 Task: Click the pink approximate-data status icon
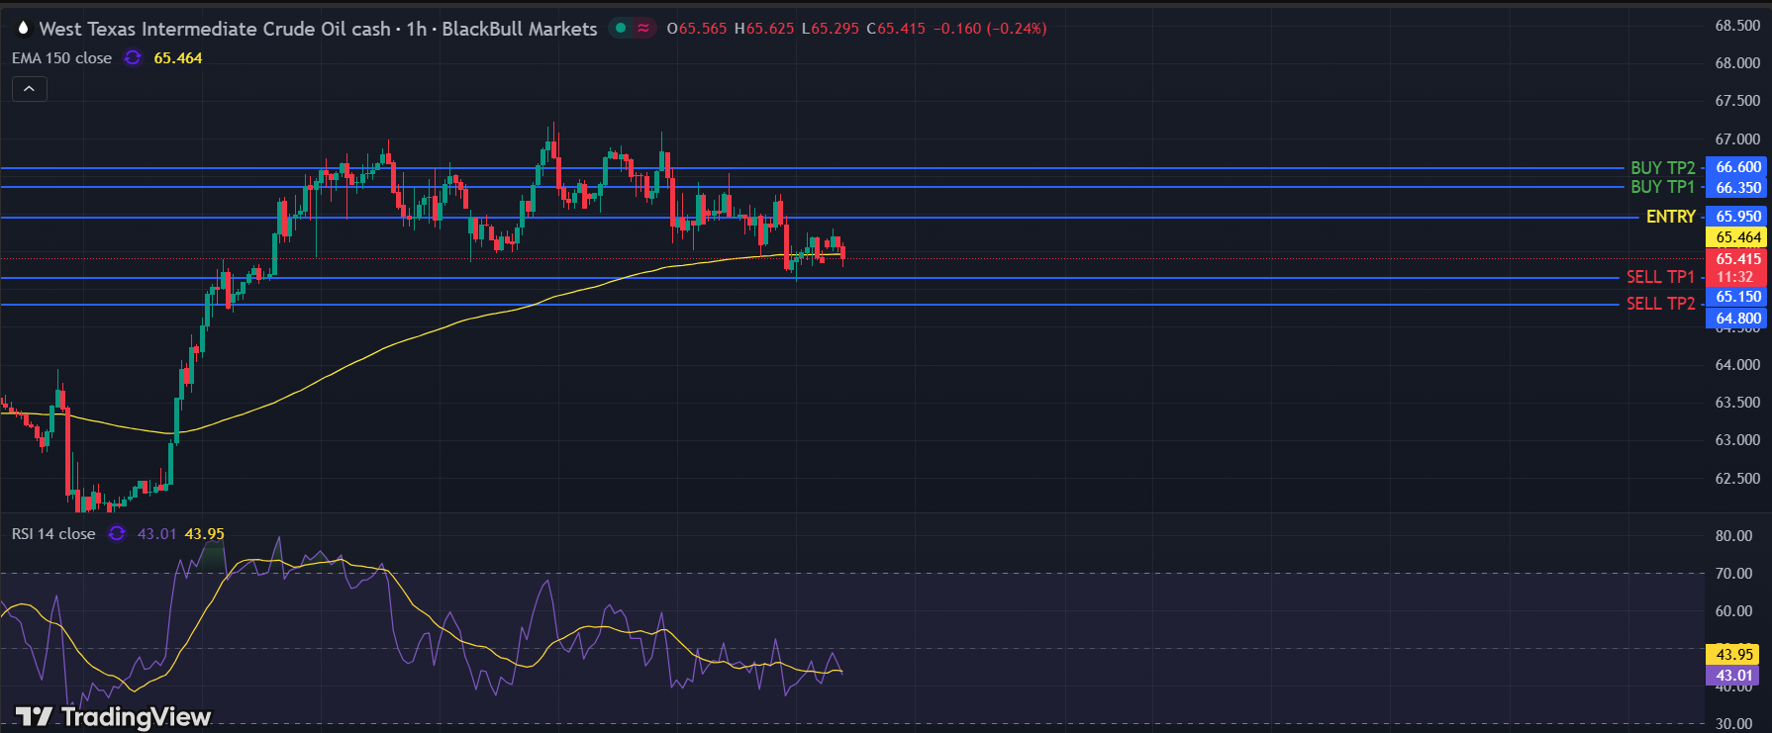point(643,28)
